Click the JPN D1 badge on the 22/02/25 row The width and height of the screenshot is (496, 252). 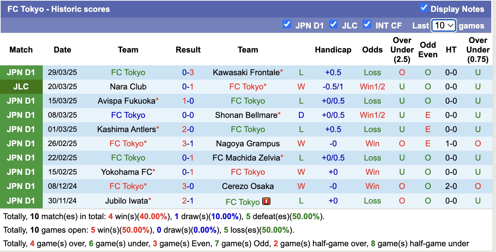tap(21, 157)
